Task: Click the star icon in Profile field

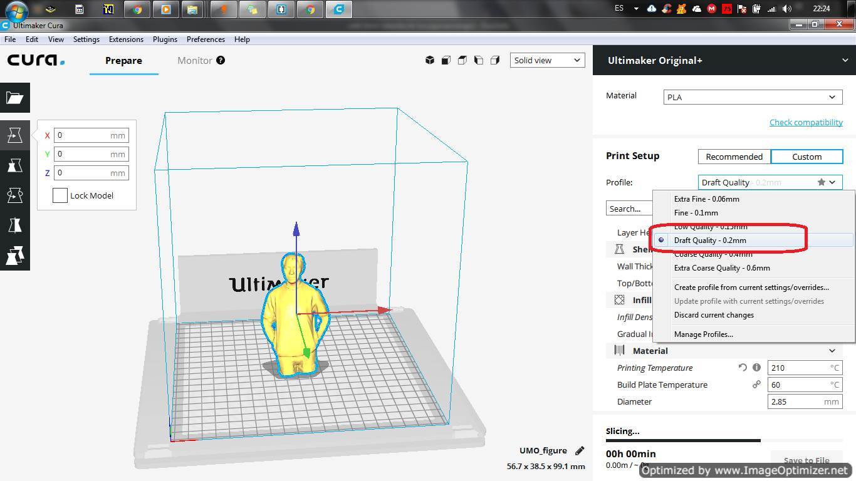Action: tap(821, 182)
